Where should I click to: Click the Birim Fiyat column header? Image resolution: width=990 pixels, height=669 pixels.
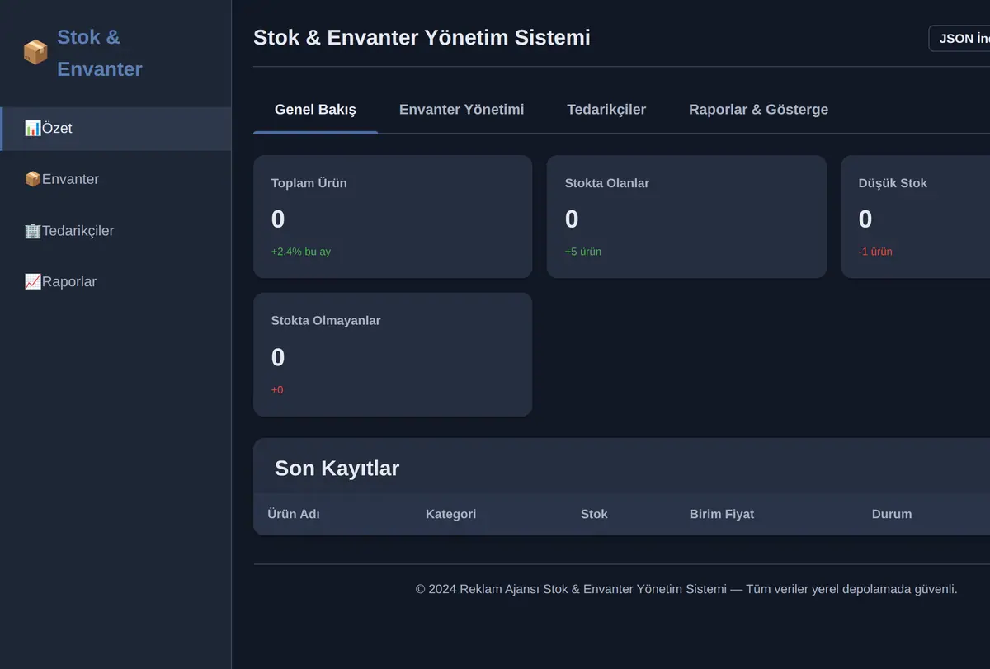click(722, 514)
